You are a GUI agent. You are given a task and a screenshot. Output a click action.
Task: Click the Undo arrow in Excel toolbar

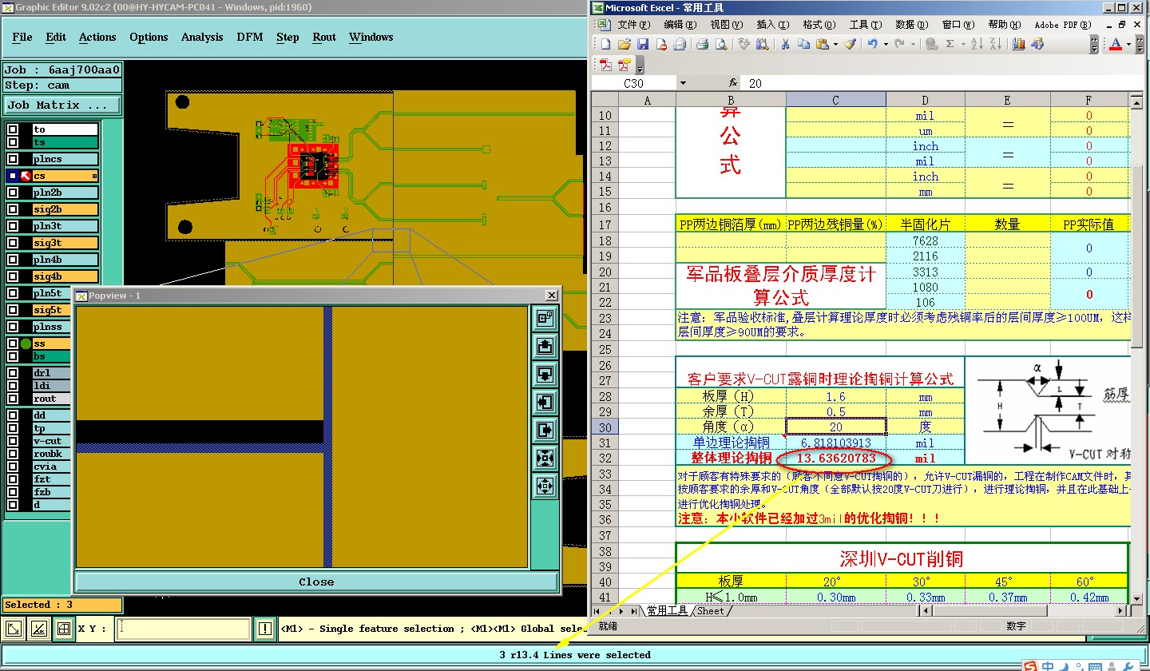click(873, 45)
